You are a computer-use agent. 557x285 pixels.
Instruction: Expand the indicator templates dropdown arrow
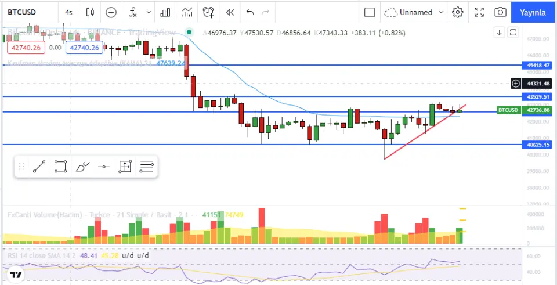pyautogui.click(x=150, y=12)
